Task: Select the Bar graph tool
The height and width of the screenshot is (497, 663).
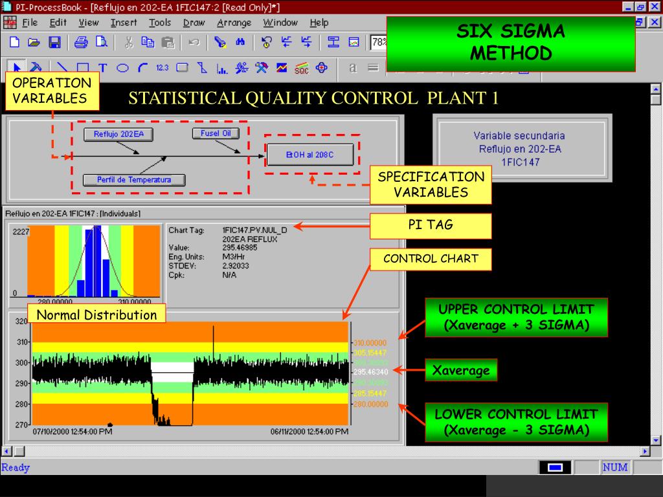Action: point(221,68)
